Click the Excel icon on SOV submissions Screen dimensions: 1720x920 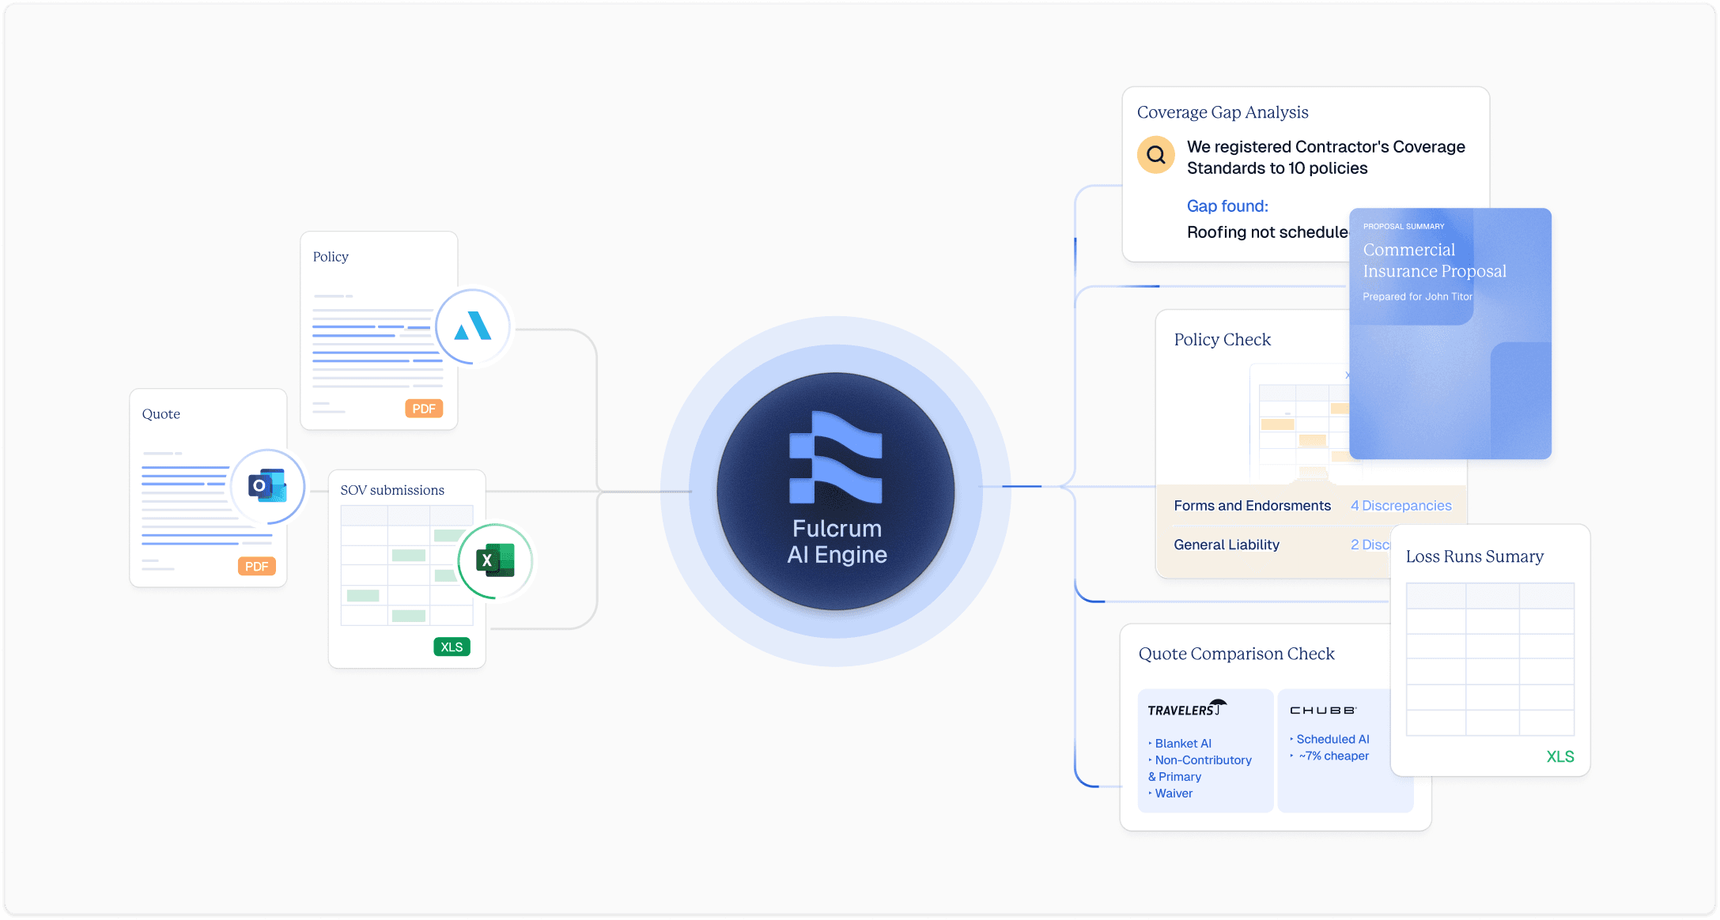[x=495, y=560]
